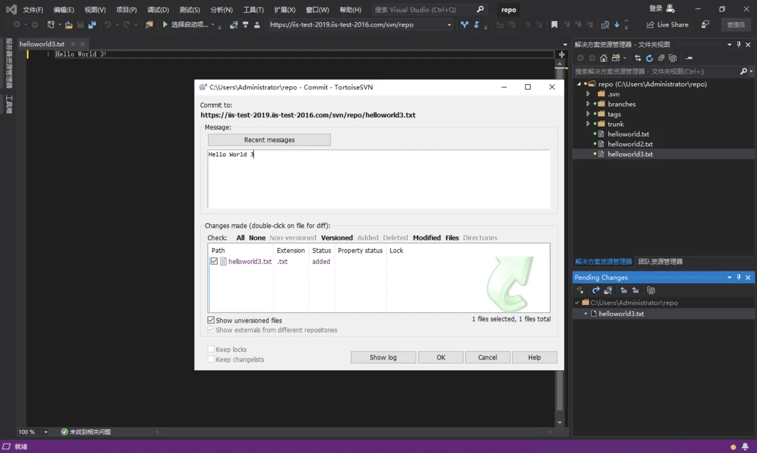
Task: Click the sign-in account icon
Action: (x=670, y=9)
